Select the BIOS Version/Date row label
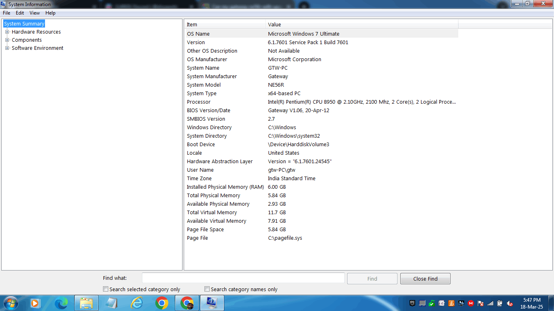Viewport: 554px width, 311px height. 208,111
